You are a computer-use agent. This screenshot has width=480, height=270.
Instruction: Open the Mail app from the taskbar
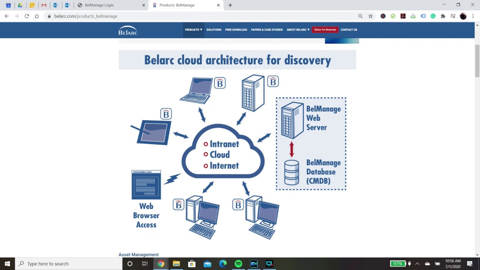coord(207,264)
